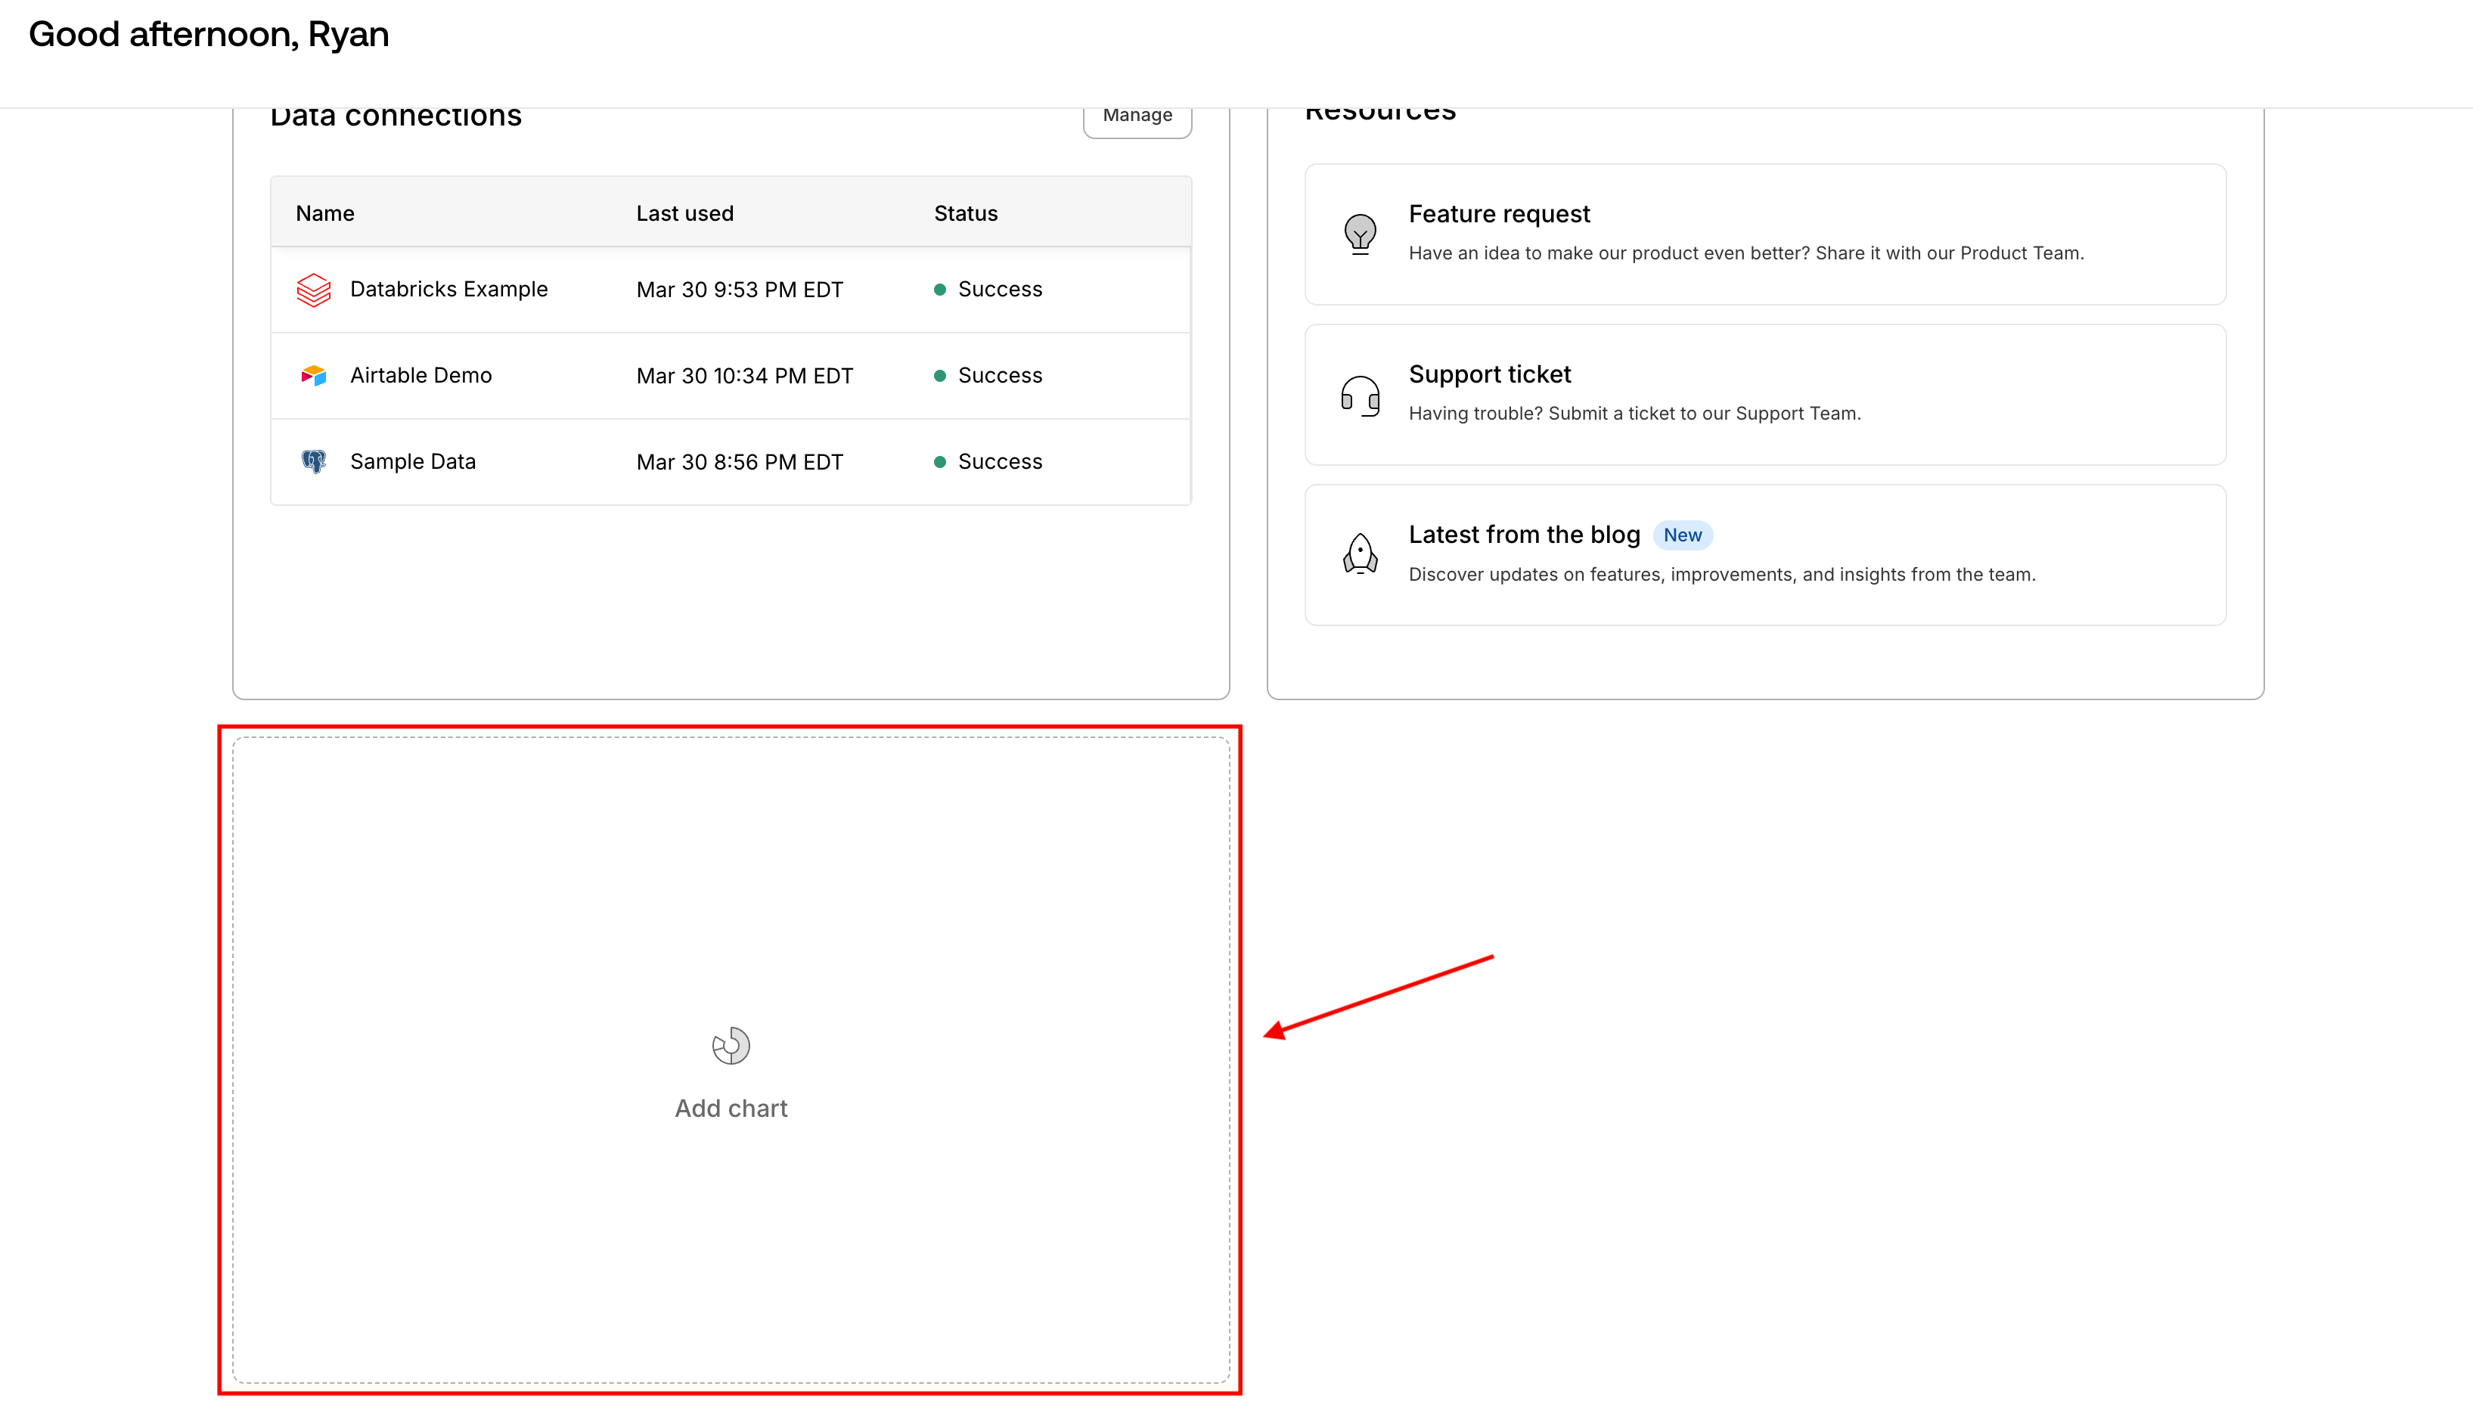Click the headset Support ticket icon
This screenshot has width=2473, height=1411.
pos(1360,395)
